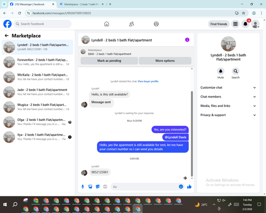Open the Olga conversation

coord(37,122)
